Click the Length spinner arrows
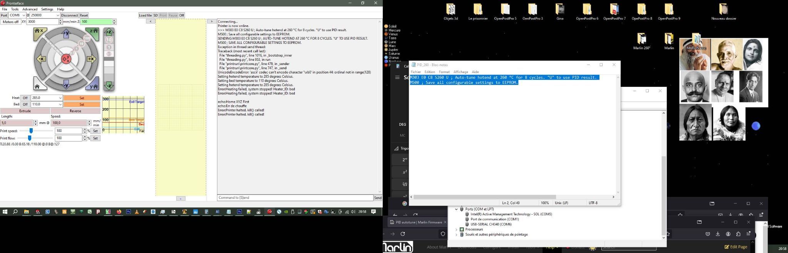The width and height of the screenshot is (788, 253). click(x=35, y=123)
